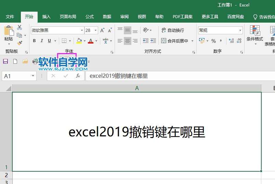Open font name dropdown 微软雅黑
This screenshot has width=275, height=184.
[82, 30]
